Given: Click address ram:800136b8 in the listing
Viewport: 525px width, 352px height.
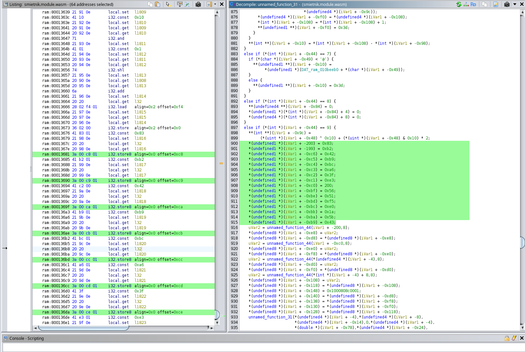Looking at the screenshot, I should tap(56, 249).
